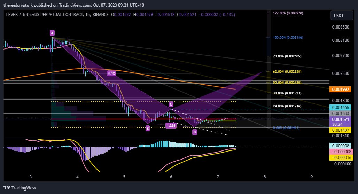Viewport: 358px width, 194px height.
Task: Click the 0.002700 price axis label
Action: 341,55
